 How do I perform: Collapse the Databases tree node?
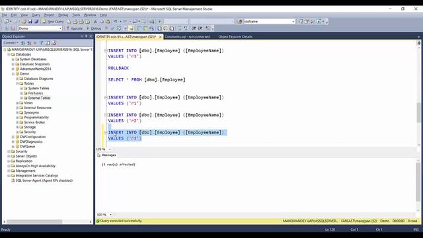click(9, 54)
